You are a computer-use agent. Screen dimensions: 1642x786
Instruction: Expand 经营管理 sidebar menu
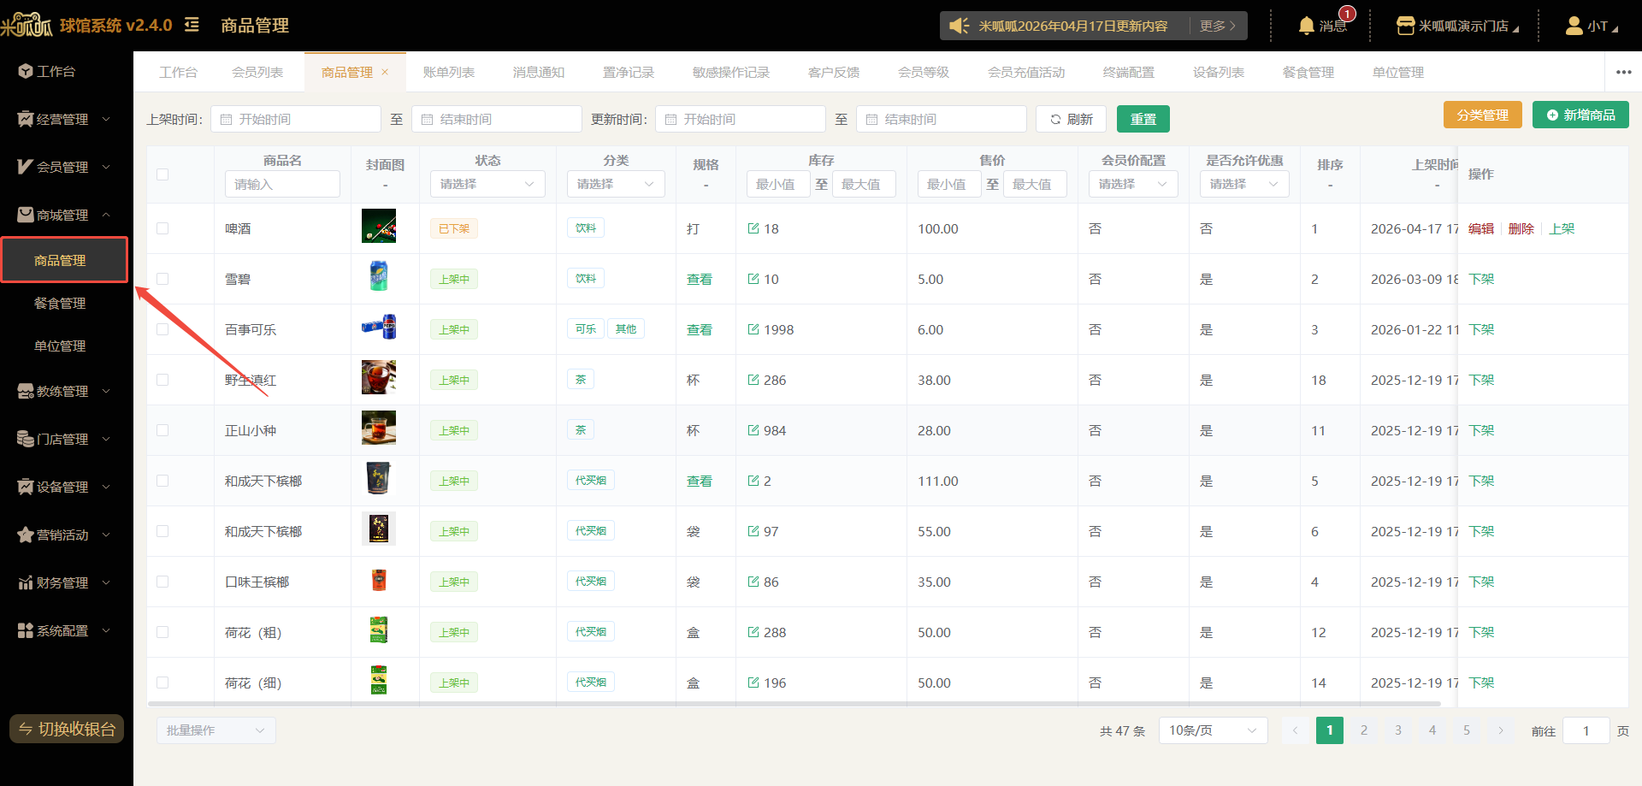click(64, 119)
